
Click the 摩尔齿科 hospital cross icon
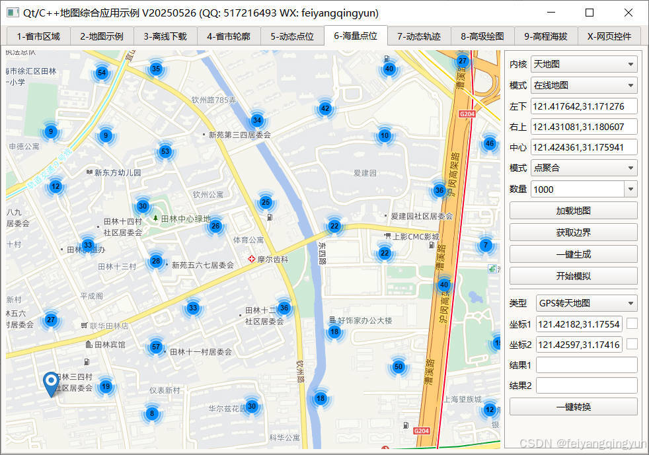click(x=251, y=260)
